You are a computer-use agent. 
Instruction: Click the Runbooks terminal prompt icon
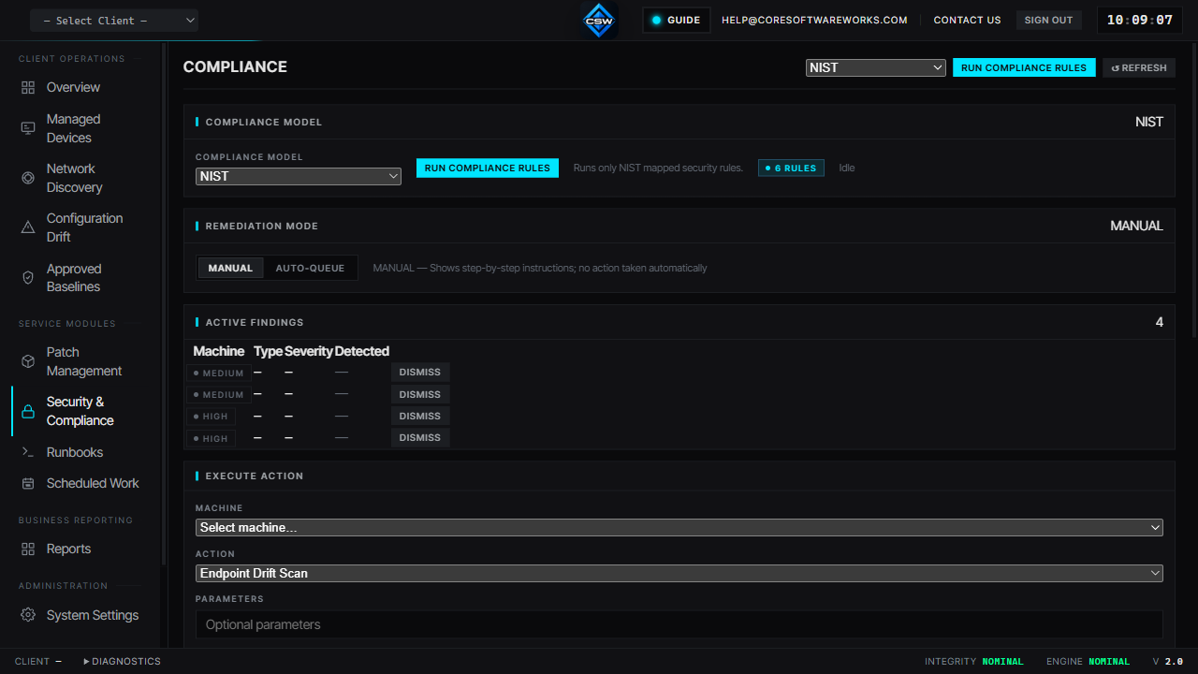pos(28,452)
